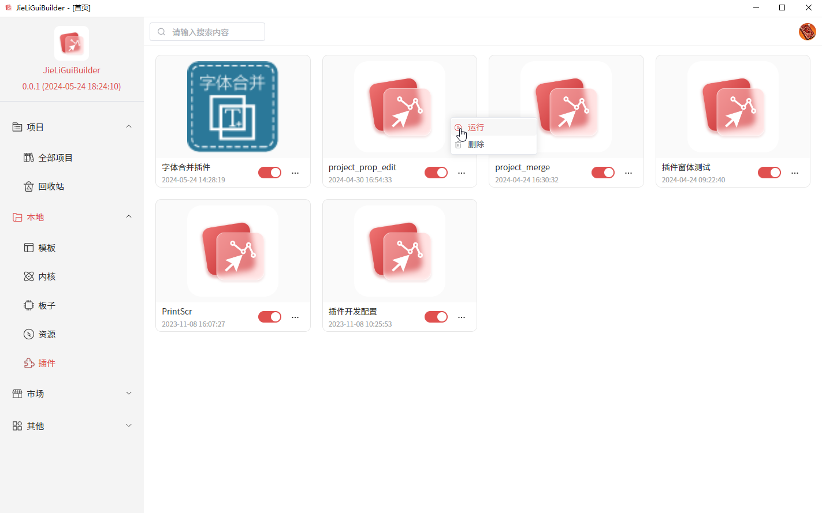Image resolution: width=822 pixels, height=513 pixels.
Task: Open more options for 插件窗体测试
Action: (795, 173)
